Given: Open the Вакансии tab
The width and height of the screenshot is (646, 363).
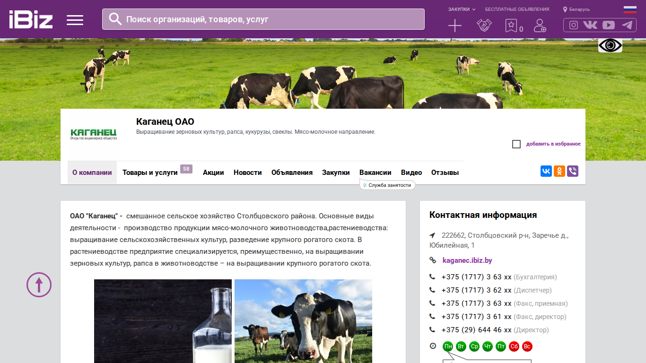Looking at the screenshot, I should coord(375,173).
